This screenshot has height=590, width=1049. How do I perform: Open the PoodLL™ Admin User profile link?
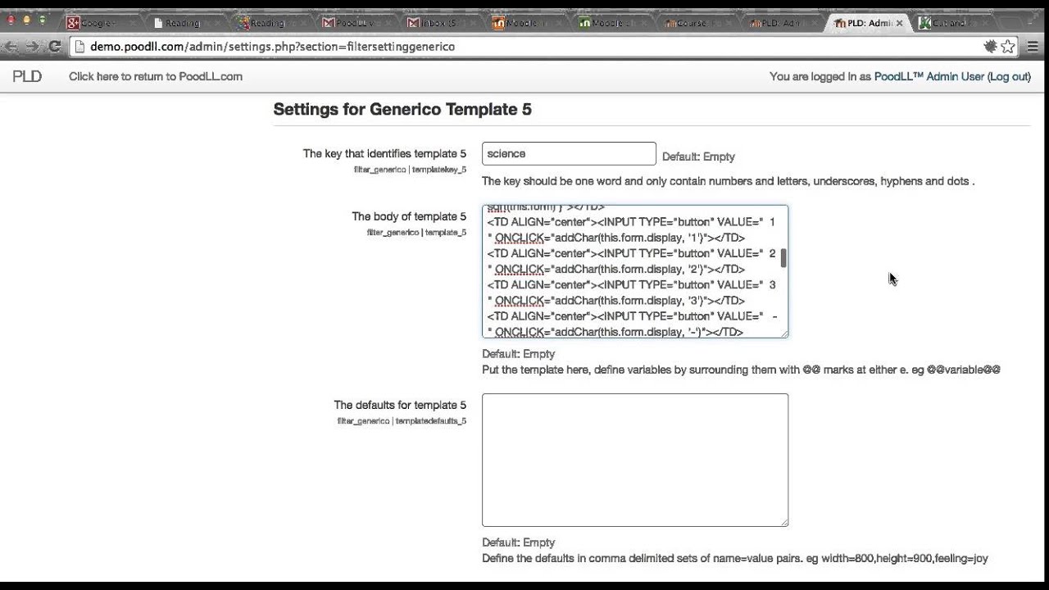click(929, 76)
